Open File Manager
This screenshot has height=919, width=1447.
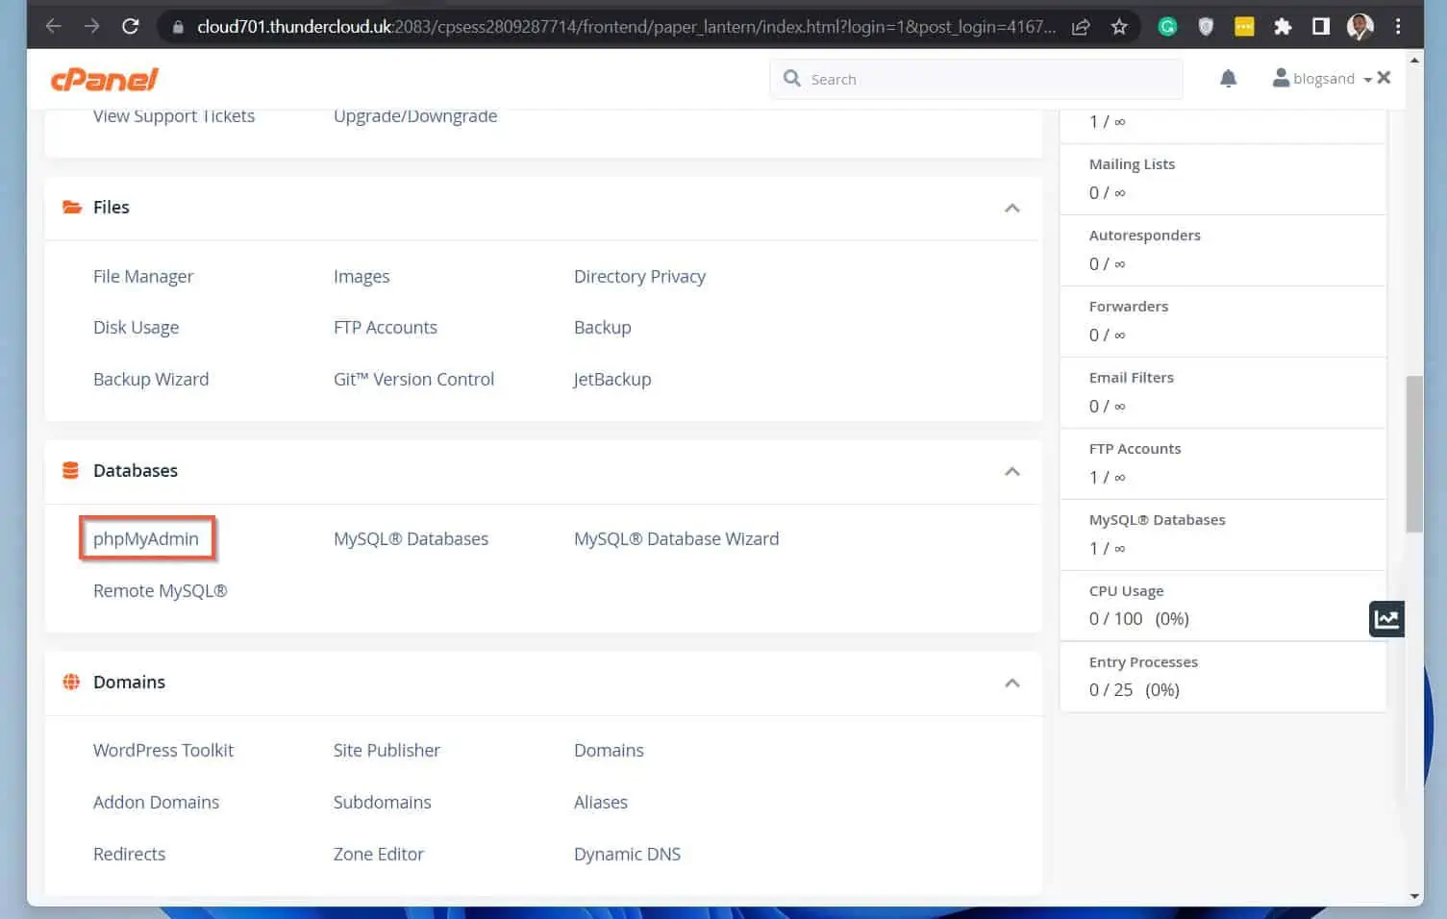[143, 276]
